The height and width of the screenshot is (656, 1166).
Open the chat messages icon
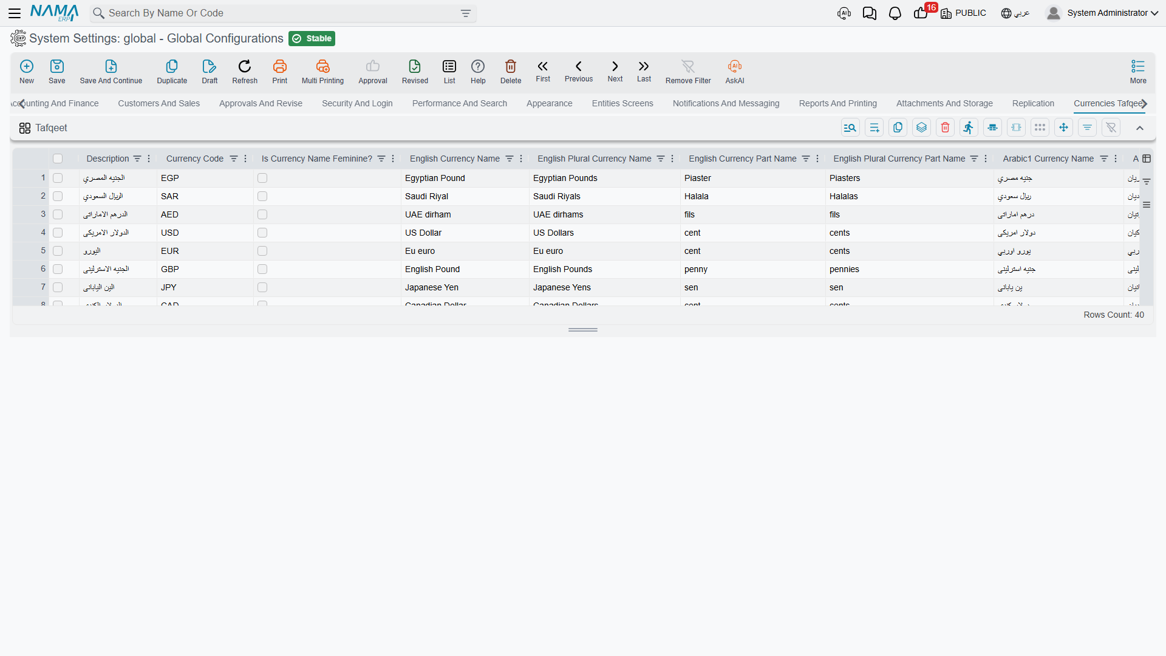click(x=869, y=13)
